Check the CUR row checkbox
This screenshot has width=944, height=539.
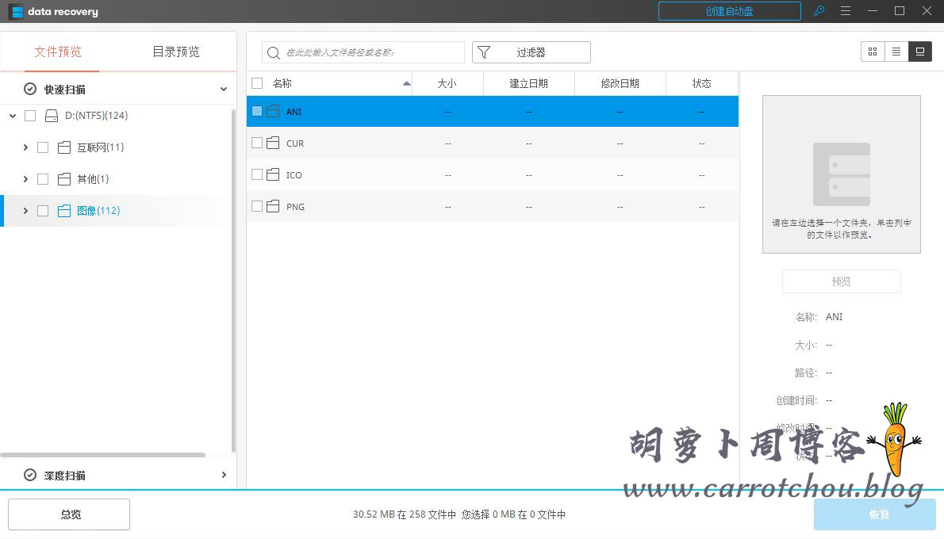point(257,143)
